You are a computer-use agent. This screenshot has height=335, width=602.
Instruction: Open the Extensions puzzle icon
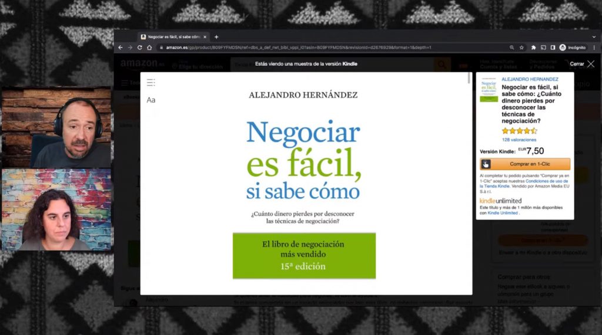533,48
